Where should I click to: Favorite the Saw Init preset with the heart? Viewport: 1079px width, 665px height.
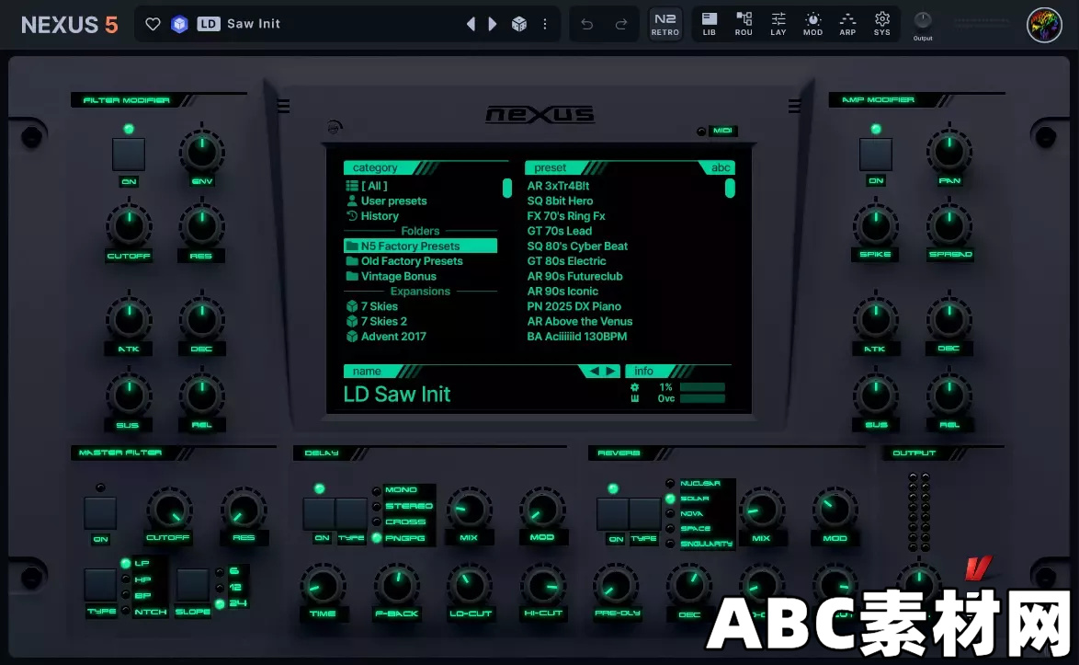point(153,23)
